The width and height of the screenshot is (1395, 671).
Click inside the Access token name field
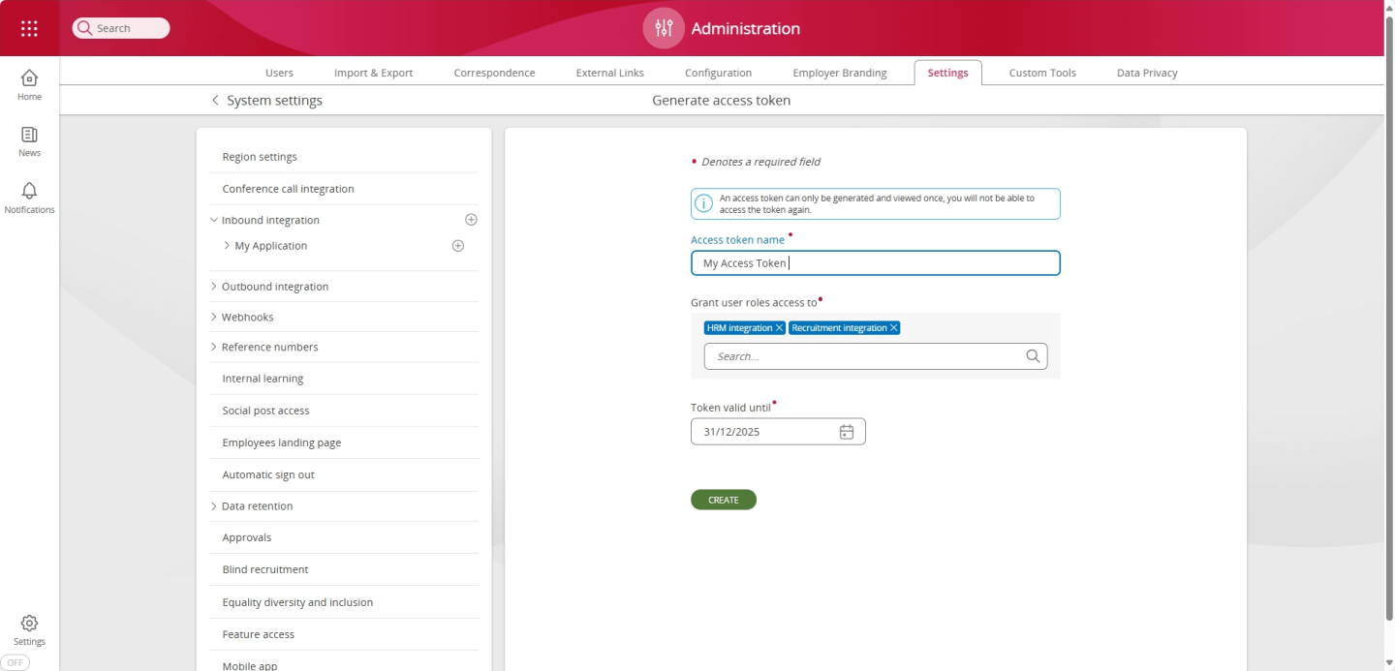(875, 262)
